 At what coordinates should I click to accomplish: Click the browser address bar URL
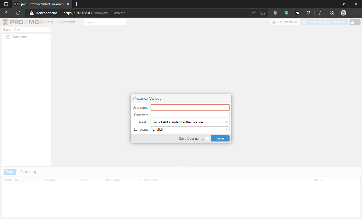94,13
